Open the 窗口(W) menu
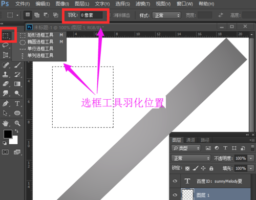This screenshot has width=256, height=200. 185,4
